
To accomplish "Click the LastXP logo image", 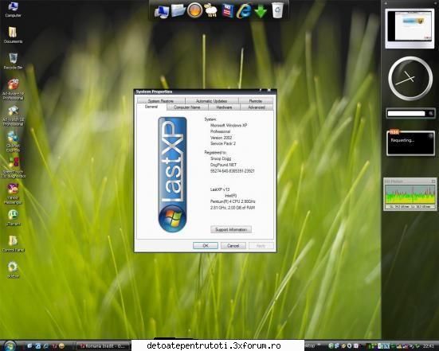I will pos(172,175).
